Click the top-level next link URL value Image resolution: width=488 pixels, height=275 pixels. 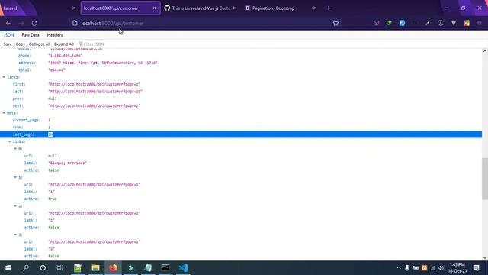tap(95, 105)
